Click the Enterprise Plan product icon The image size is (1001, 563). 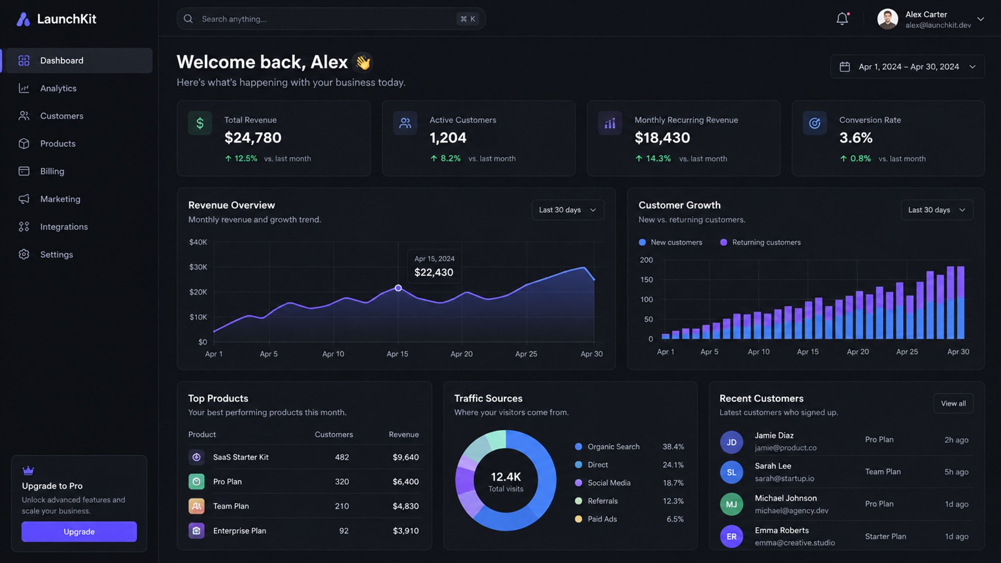click(197, 531)
